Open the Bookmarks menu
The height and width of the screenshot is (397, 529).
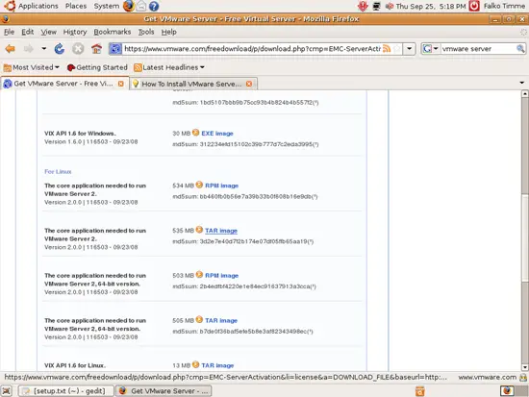click(112, 32)
